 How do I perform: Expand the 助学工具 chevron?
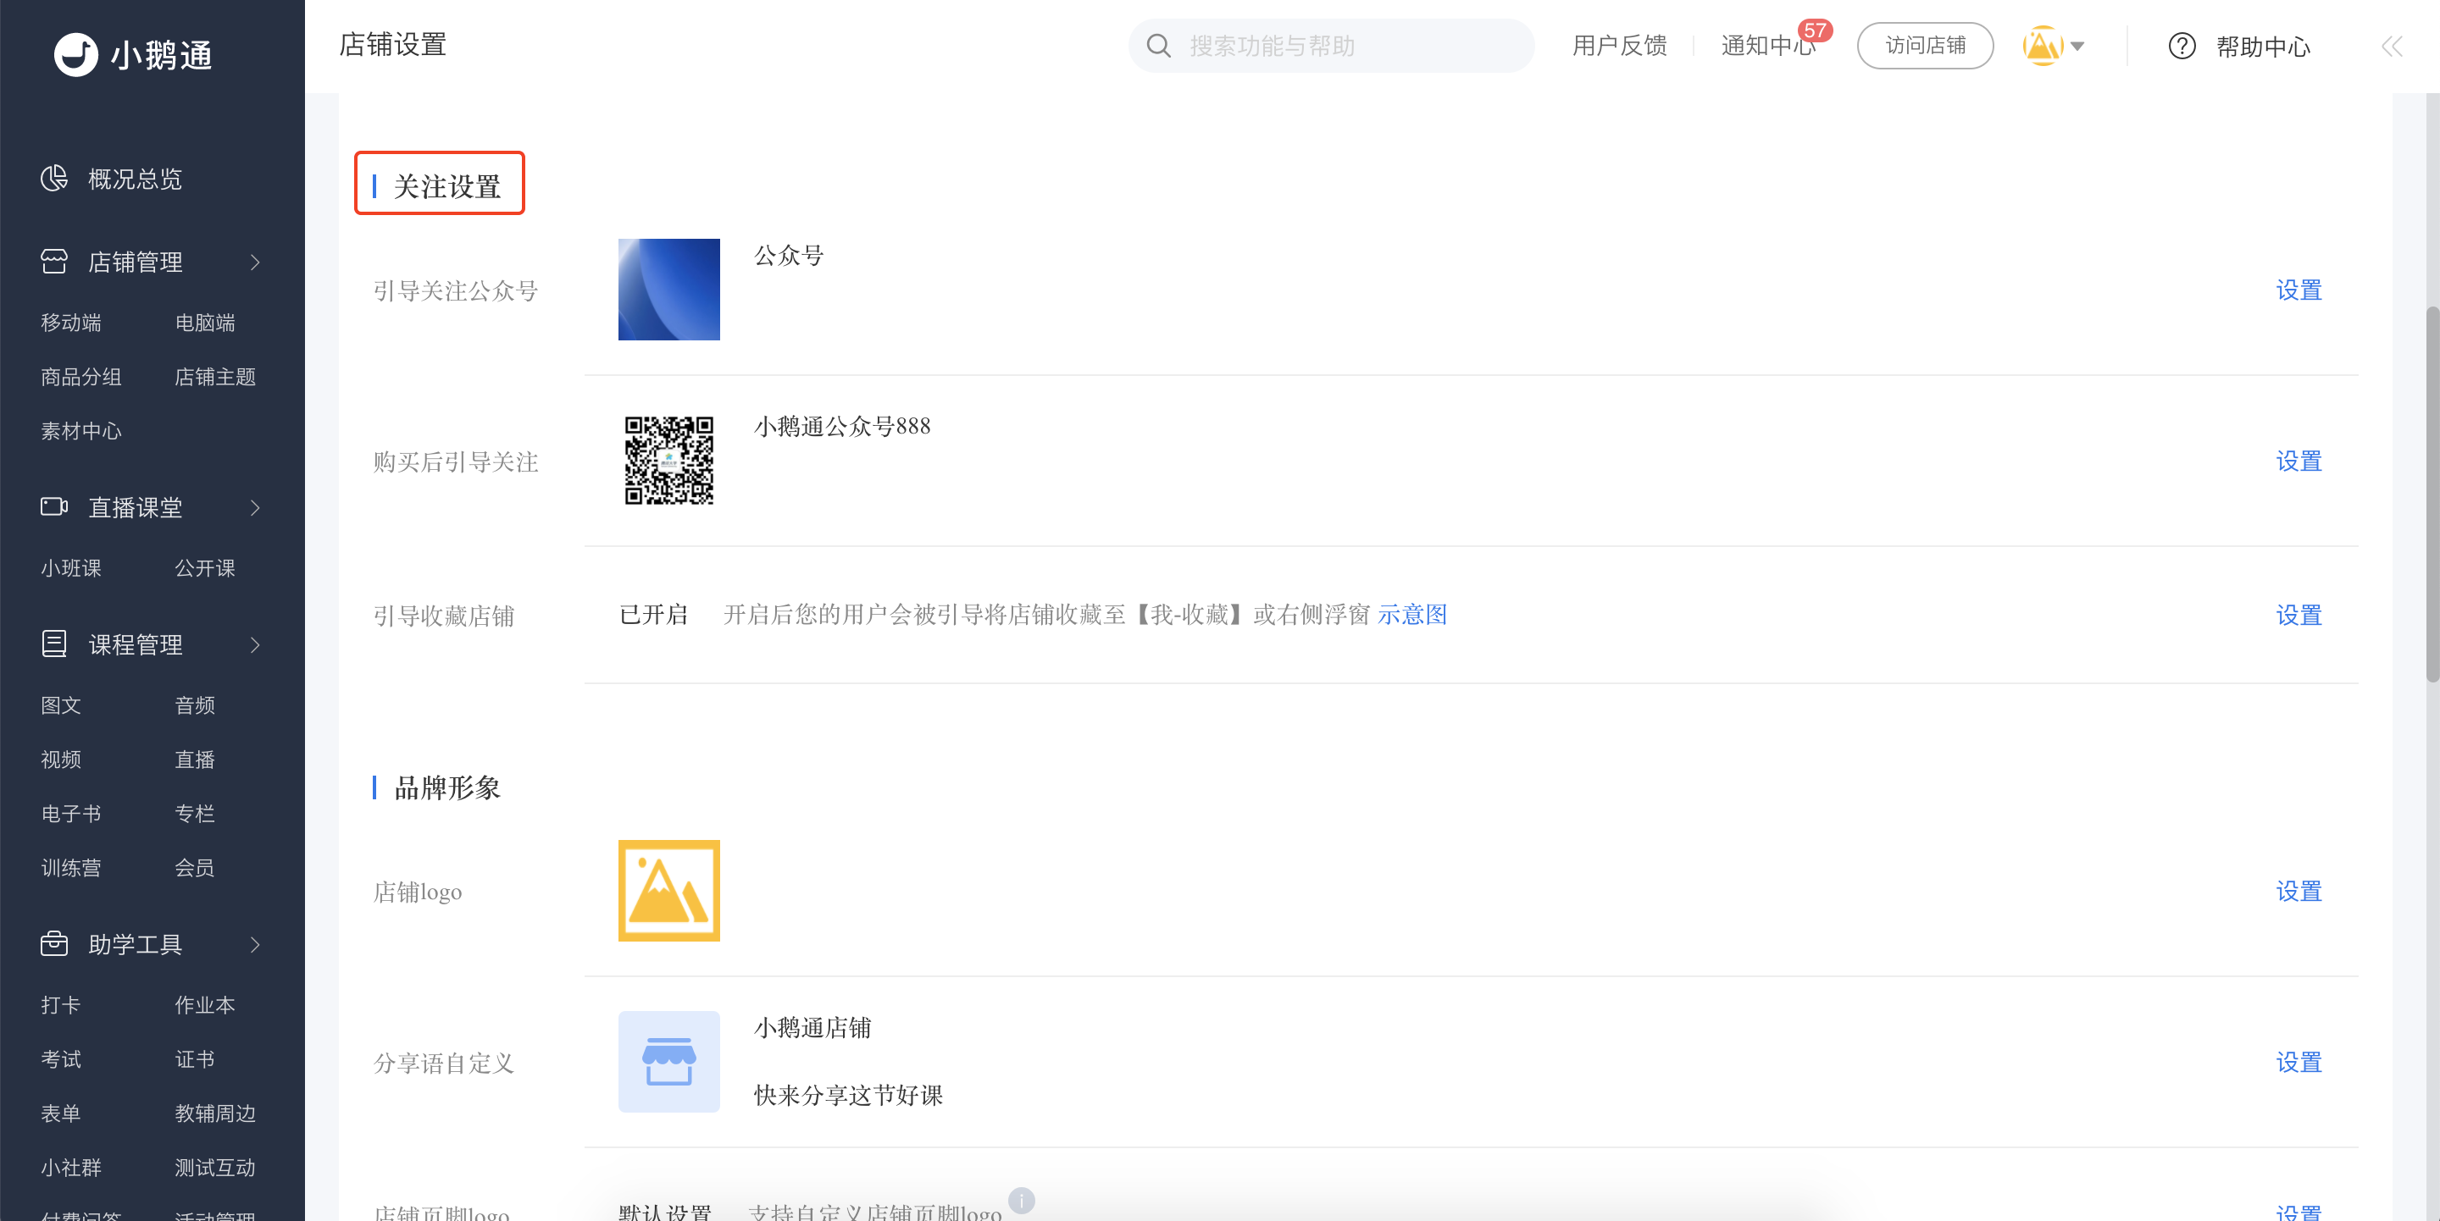coord(255,943)
